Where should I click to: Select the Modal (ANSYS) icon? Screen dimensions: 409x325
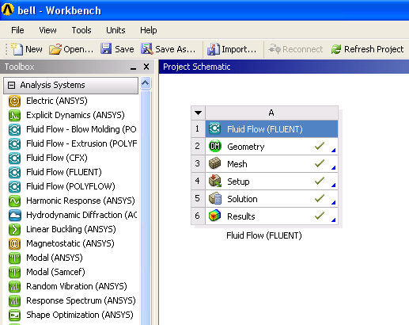[14, 258]
